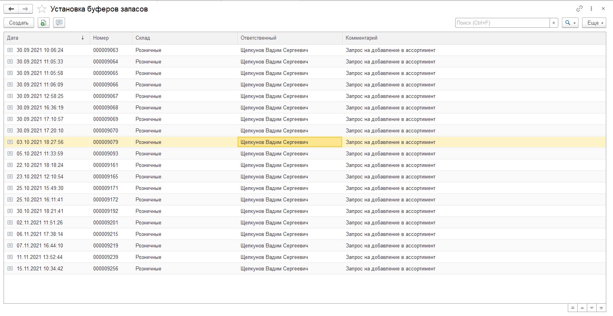
Task: Click the Создать button
Action: 19,23
